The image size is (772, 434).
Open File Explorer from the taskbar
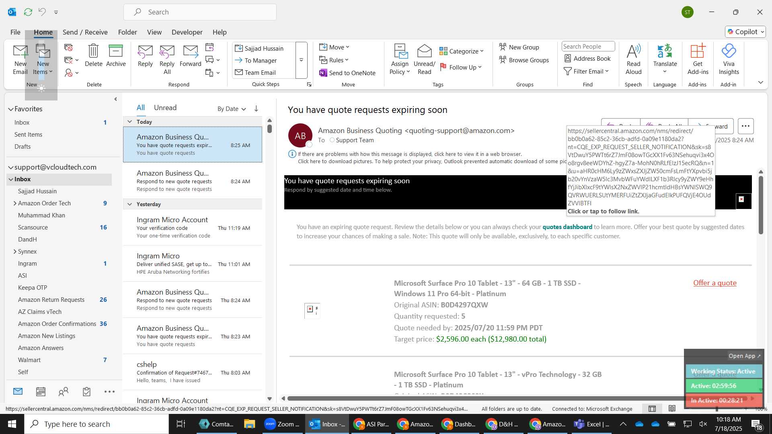[x=249, y=424]
